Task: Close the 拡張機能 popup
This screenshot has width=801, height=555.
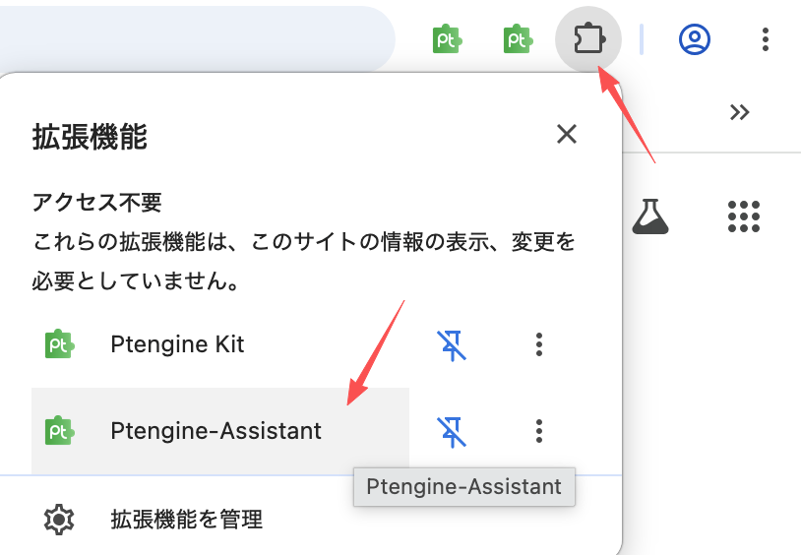Action: pyautogui.click(x=567, y=135)
